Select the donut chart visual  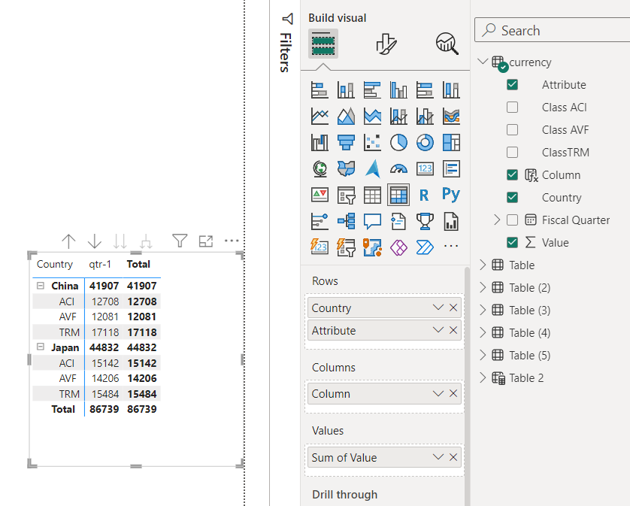click(x=425, y=143)
